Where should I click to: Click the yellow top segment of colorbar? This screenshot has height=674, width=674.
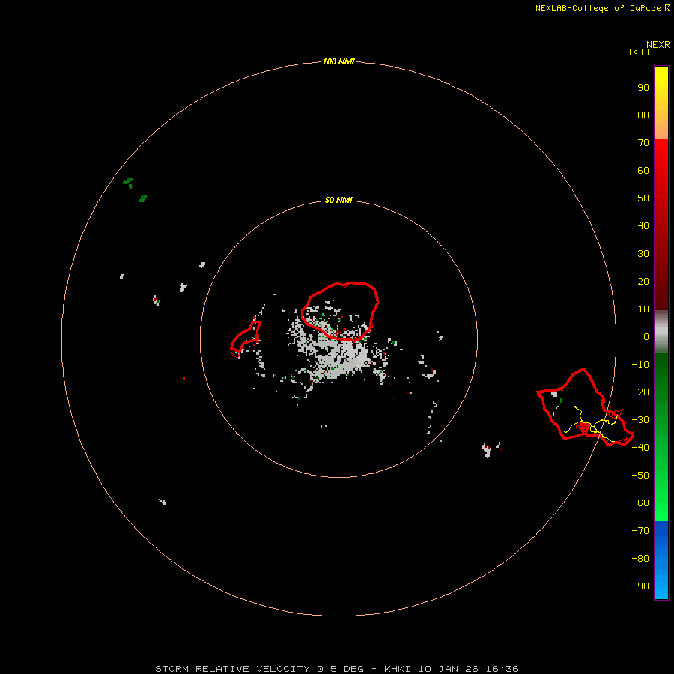pos(661,103)
